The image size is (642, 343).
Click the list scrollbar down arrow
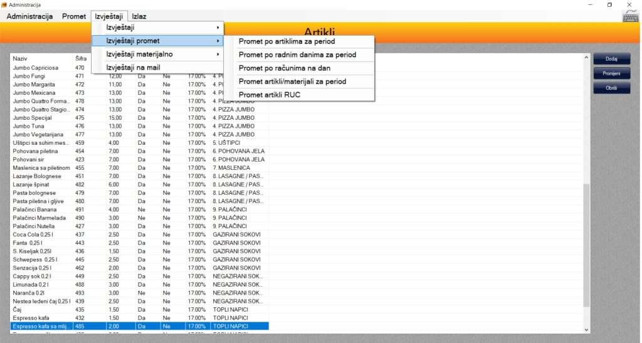tap(586, 329)
